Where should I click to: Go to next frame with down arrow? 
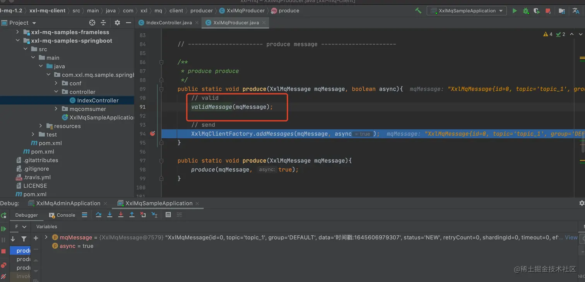tap(13, 239)
